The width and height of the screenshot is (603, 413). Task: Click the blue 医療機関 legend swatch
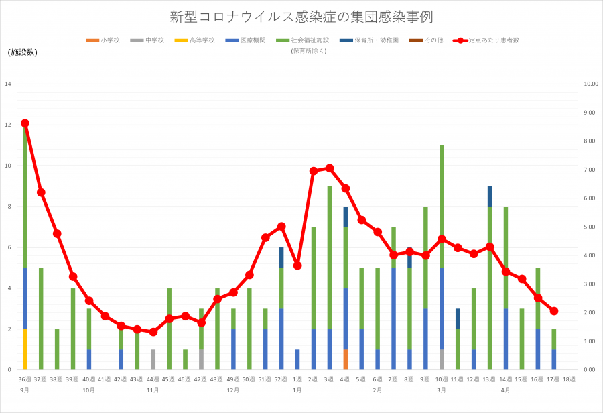232,40
